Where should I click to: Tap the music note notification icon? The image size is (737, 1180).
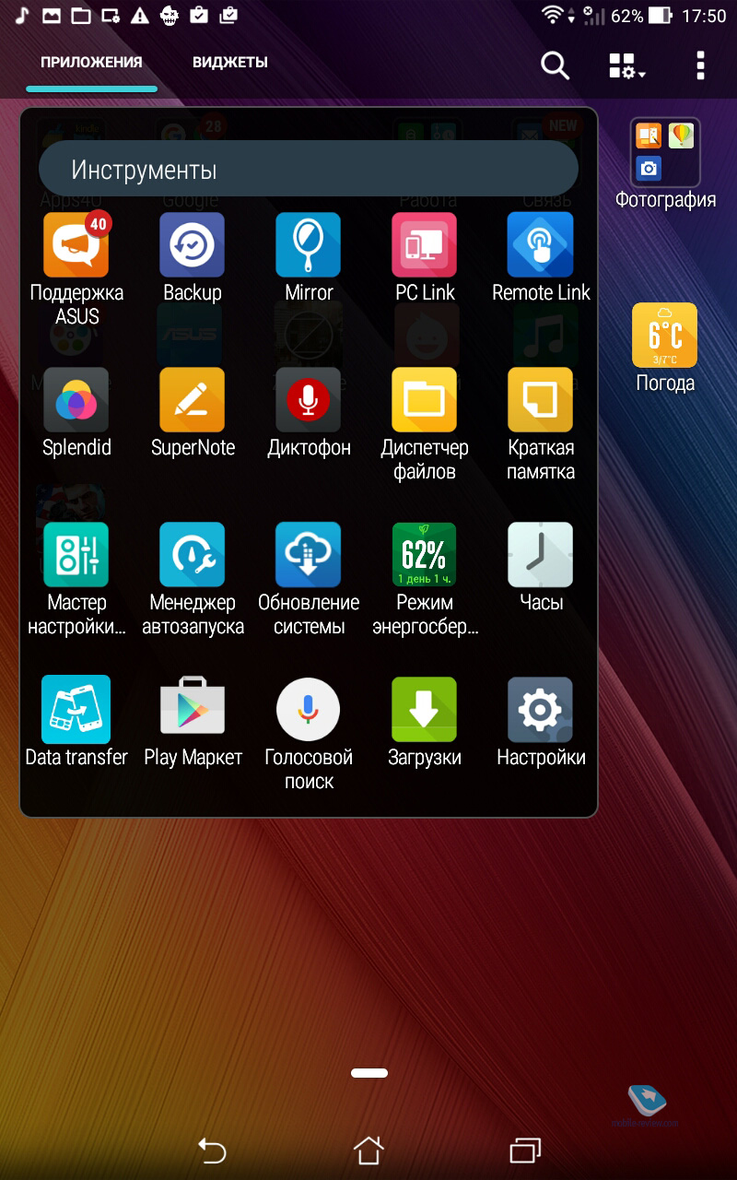coord(22,15)
